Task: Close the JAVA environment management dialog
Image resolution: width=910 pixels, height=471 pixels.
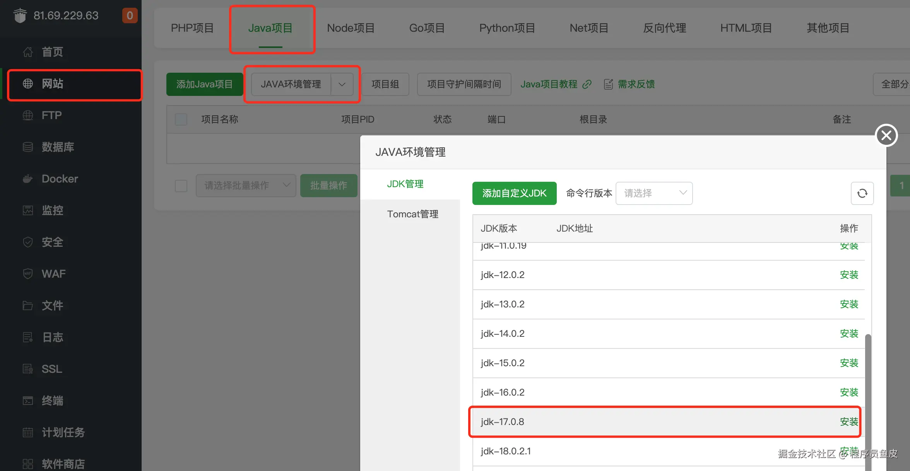Action: point(886,135)
